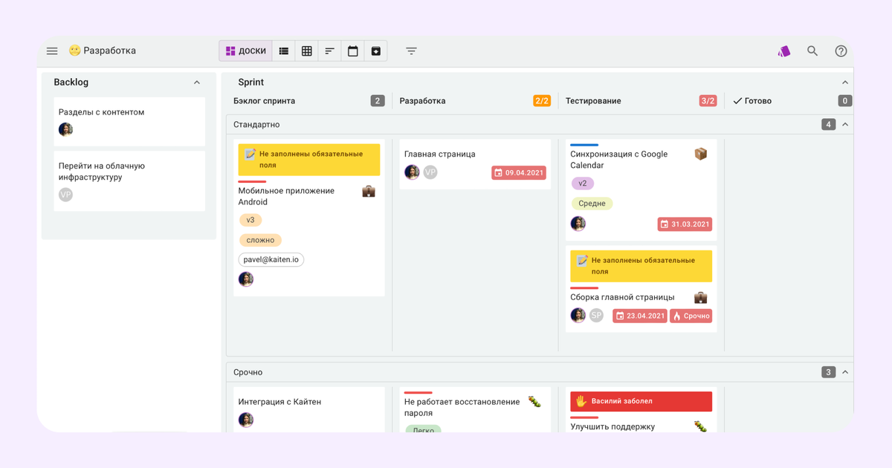Collapse the Backlog board
The width and height of the screenshot is (892, 468).
tap(196, 82)
